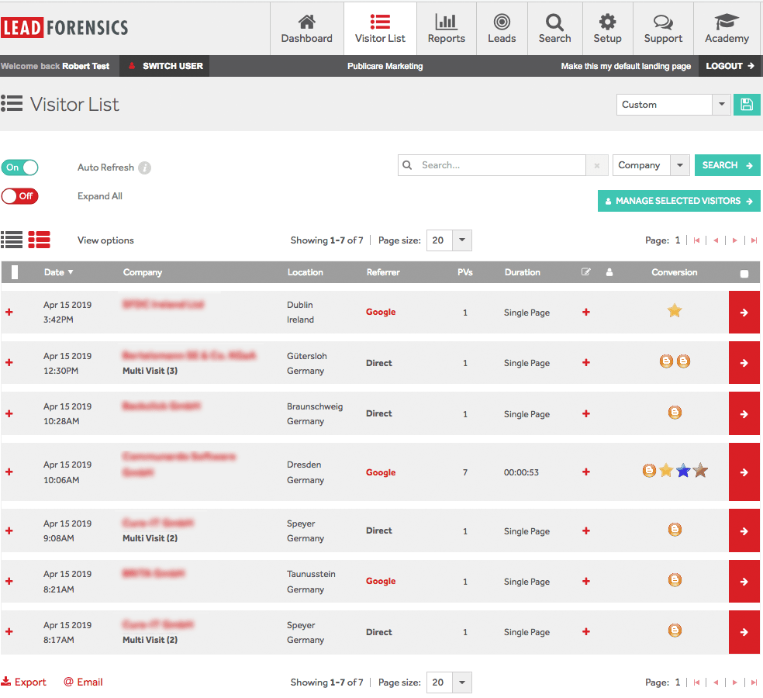The image size is (763, 698).
Task: Open the Custom saved views dropdown
Action: (x=721, y=104)
